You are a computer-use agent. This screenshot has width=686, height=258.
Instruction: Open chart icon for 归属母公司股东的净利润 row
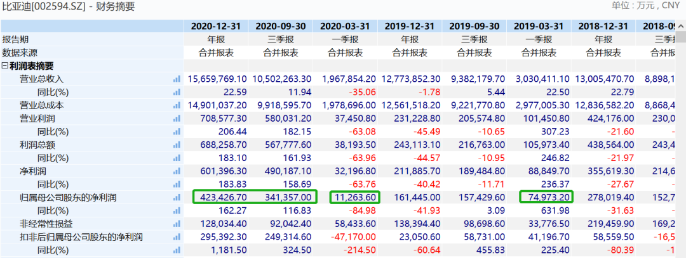[177, 197]
